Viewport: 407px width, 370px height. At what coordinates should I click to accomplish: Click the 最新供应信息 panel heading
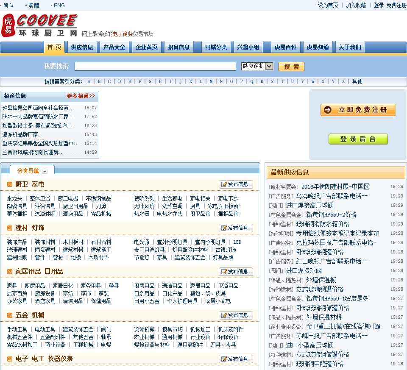tap(290, 172)
